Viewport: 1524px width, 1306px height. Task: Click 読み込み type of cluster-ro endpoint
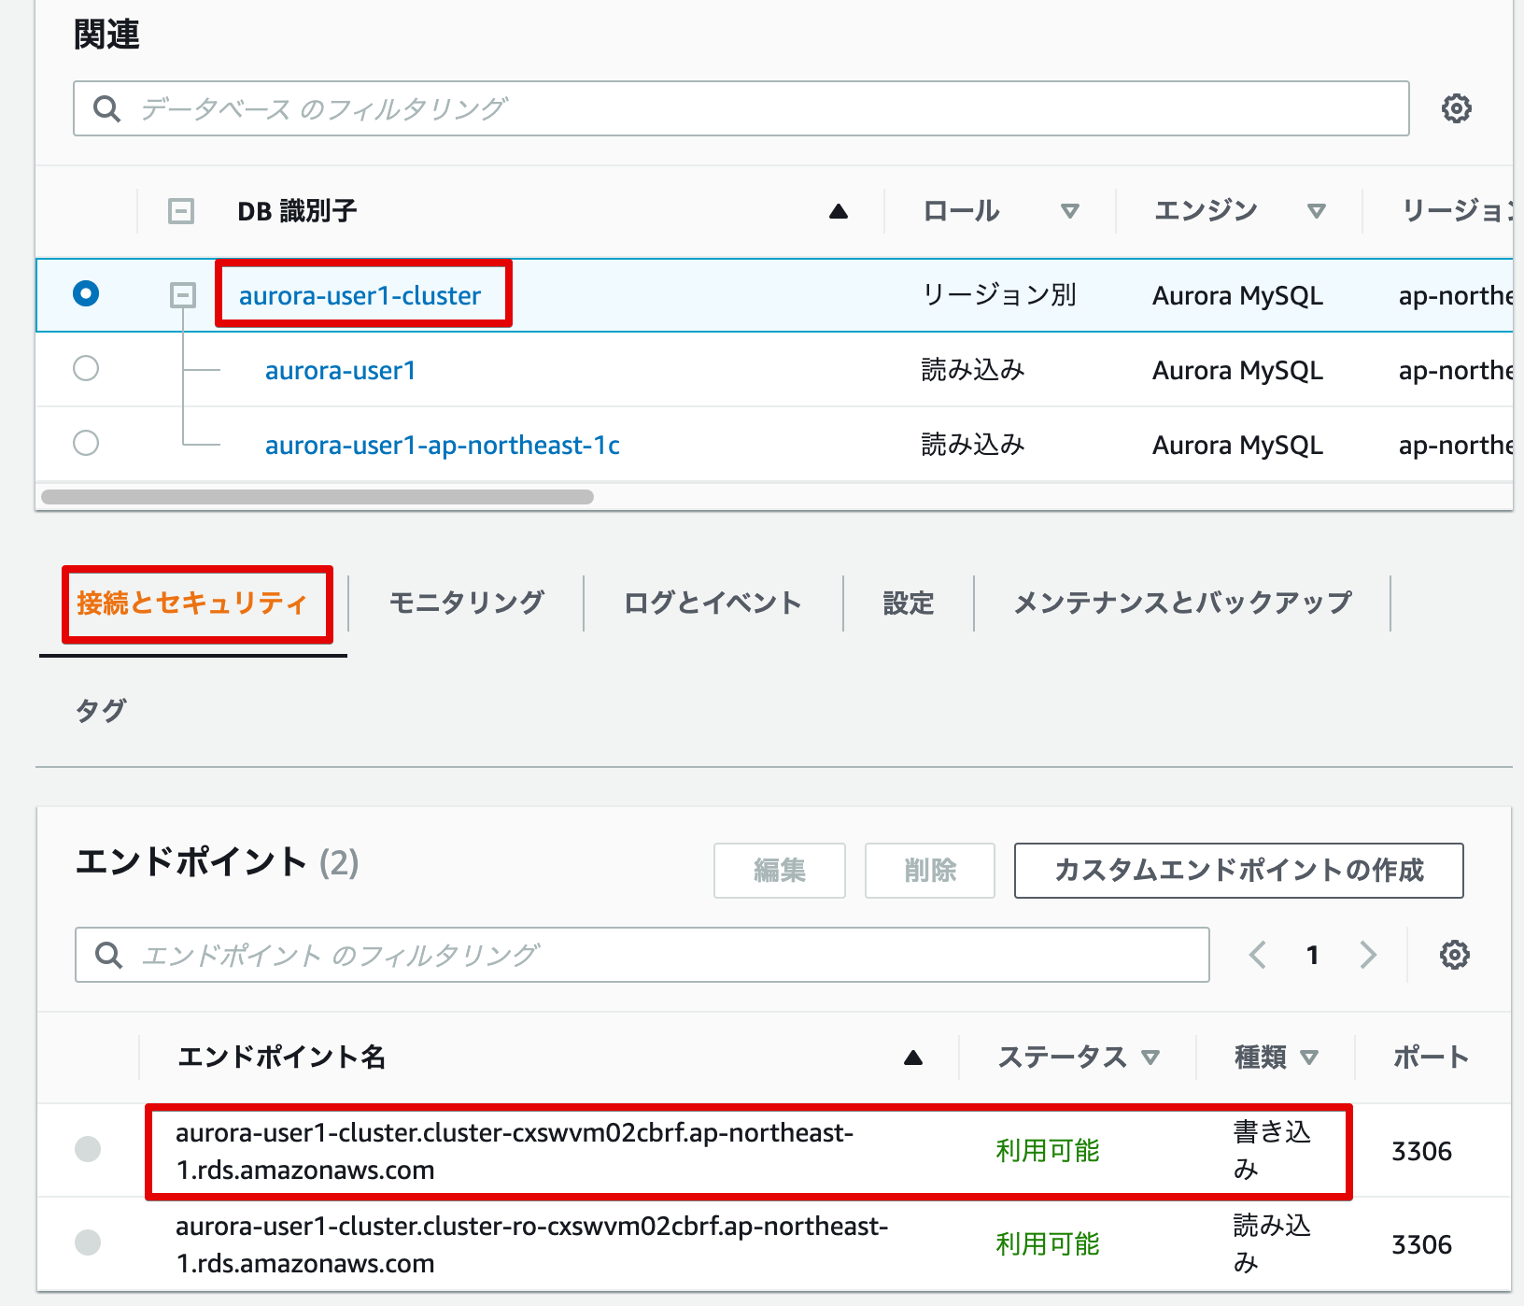(1272, 1244)
